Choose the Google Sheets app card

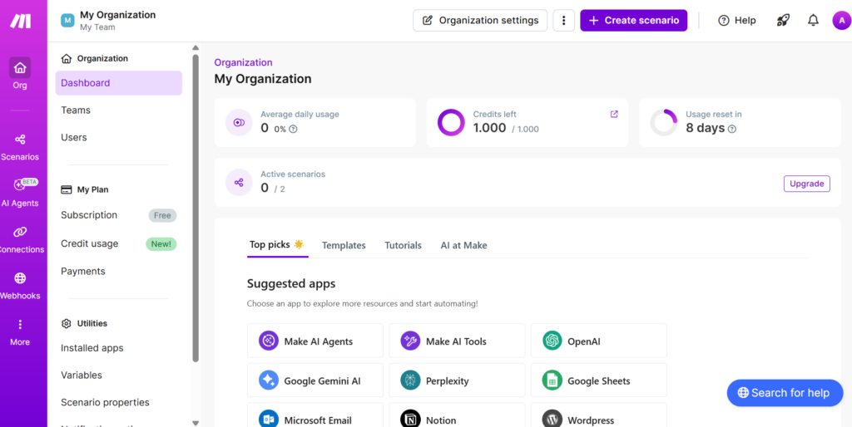pos(599,380)
